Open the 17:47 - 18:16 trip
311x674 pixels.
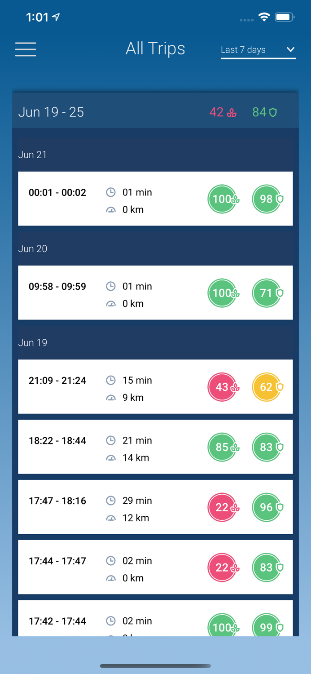click(x=57, y=501)
